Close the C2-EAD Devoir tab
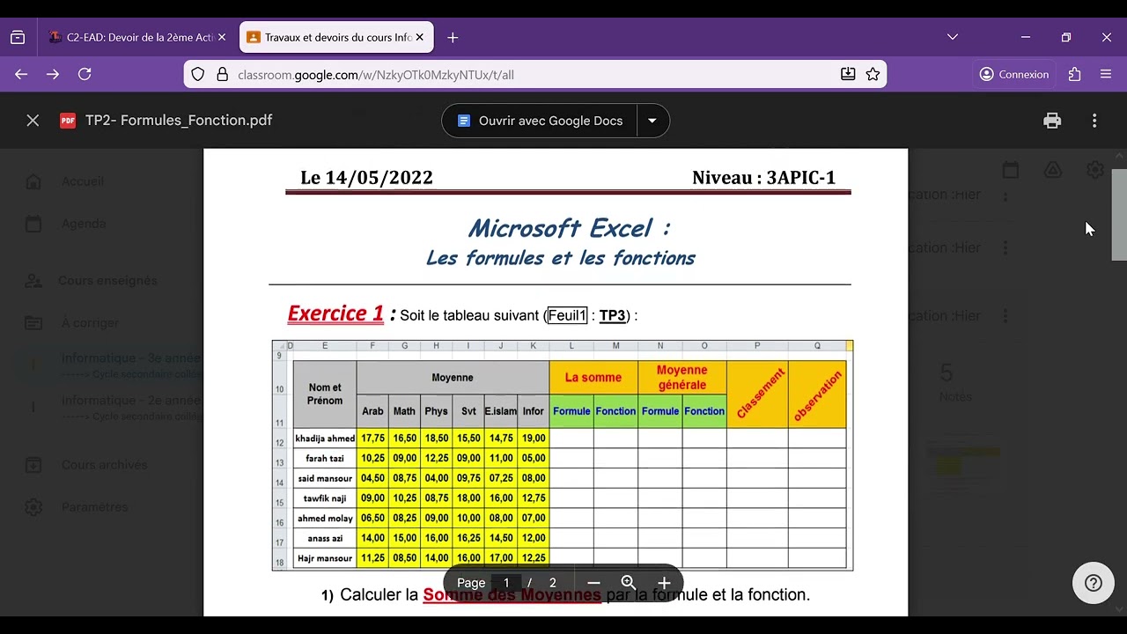1127x634 pixels. tap(222, 38)
